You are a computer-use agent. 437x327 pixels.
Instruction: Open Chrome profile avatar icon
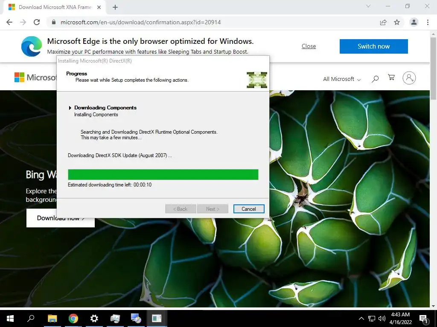click(x=414, y=22)
